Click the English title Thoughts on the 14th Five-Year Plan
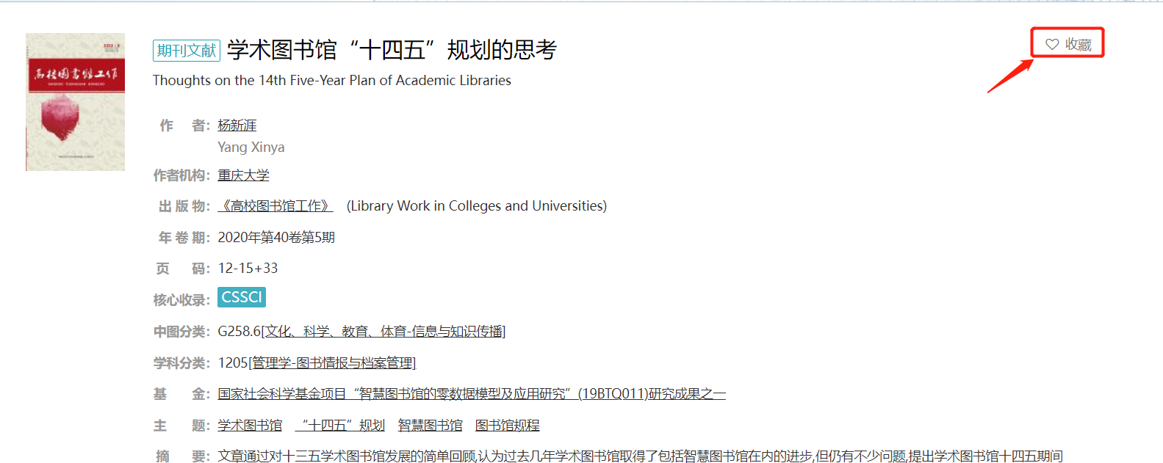Image resolution: width=1163 pixels, height=463 pixels. (331, 81)
